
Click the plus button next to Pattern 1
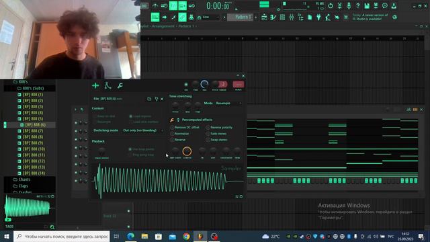256,17
